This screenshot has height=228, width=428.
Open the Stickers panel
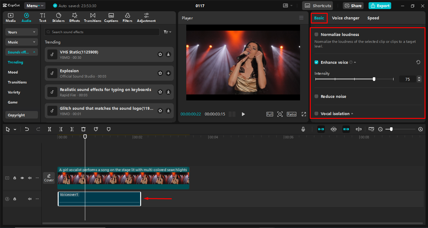tap(58, 18)
